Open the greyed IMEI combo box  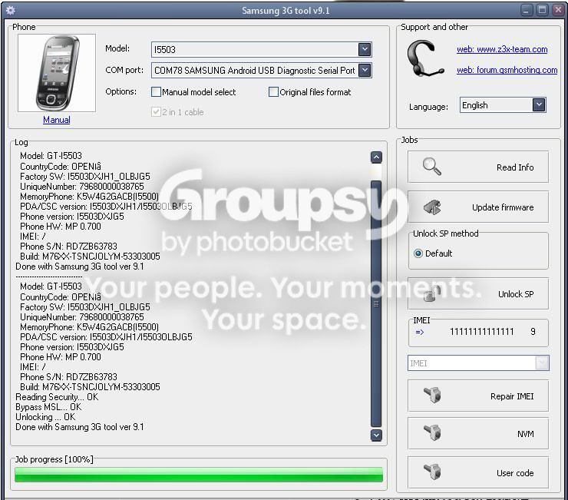pos(478,363)
